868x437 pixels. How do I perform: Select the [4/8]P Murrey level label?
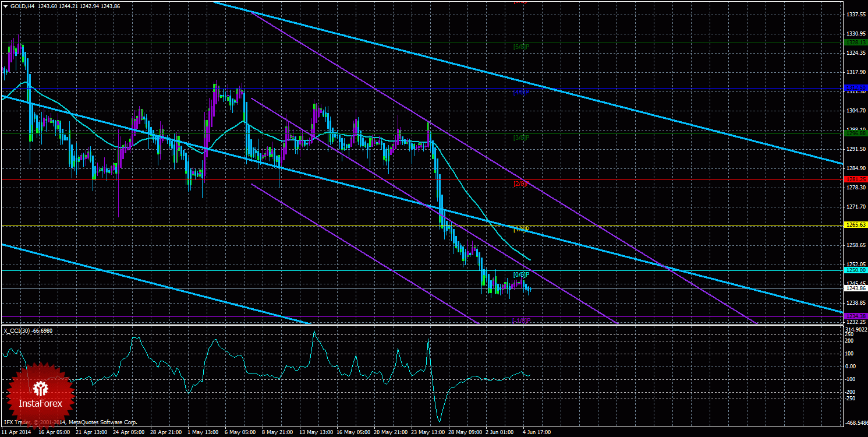521,92
